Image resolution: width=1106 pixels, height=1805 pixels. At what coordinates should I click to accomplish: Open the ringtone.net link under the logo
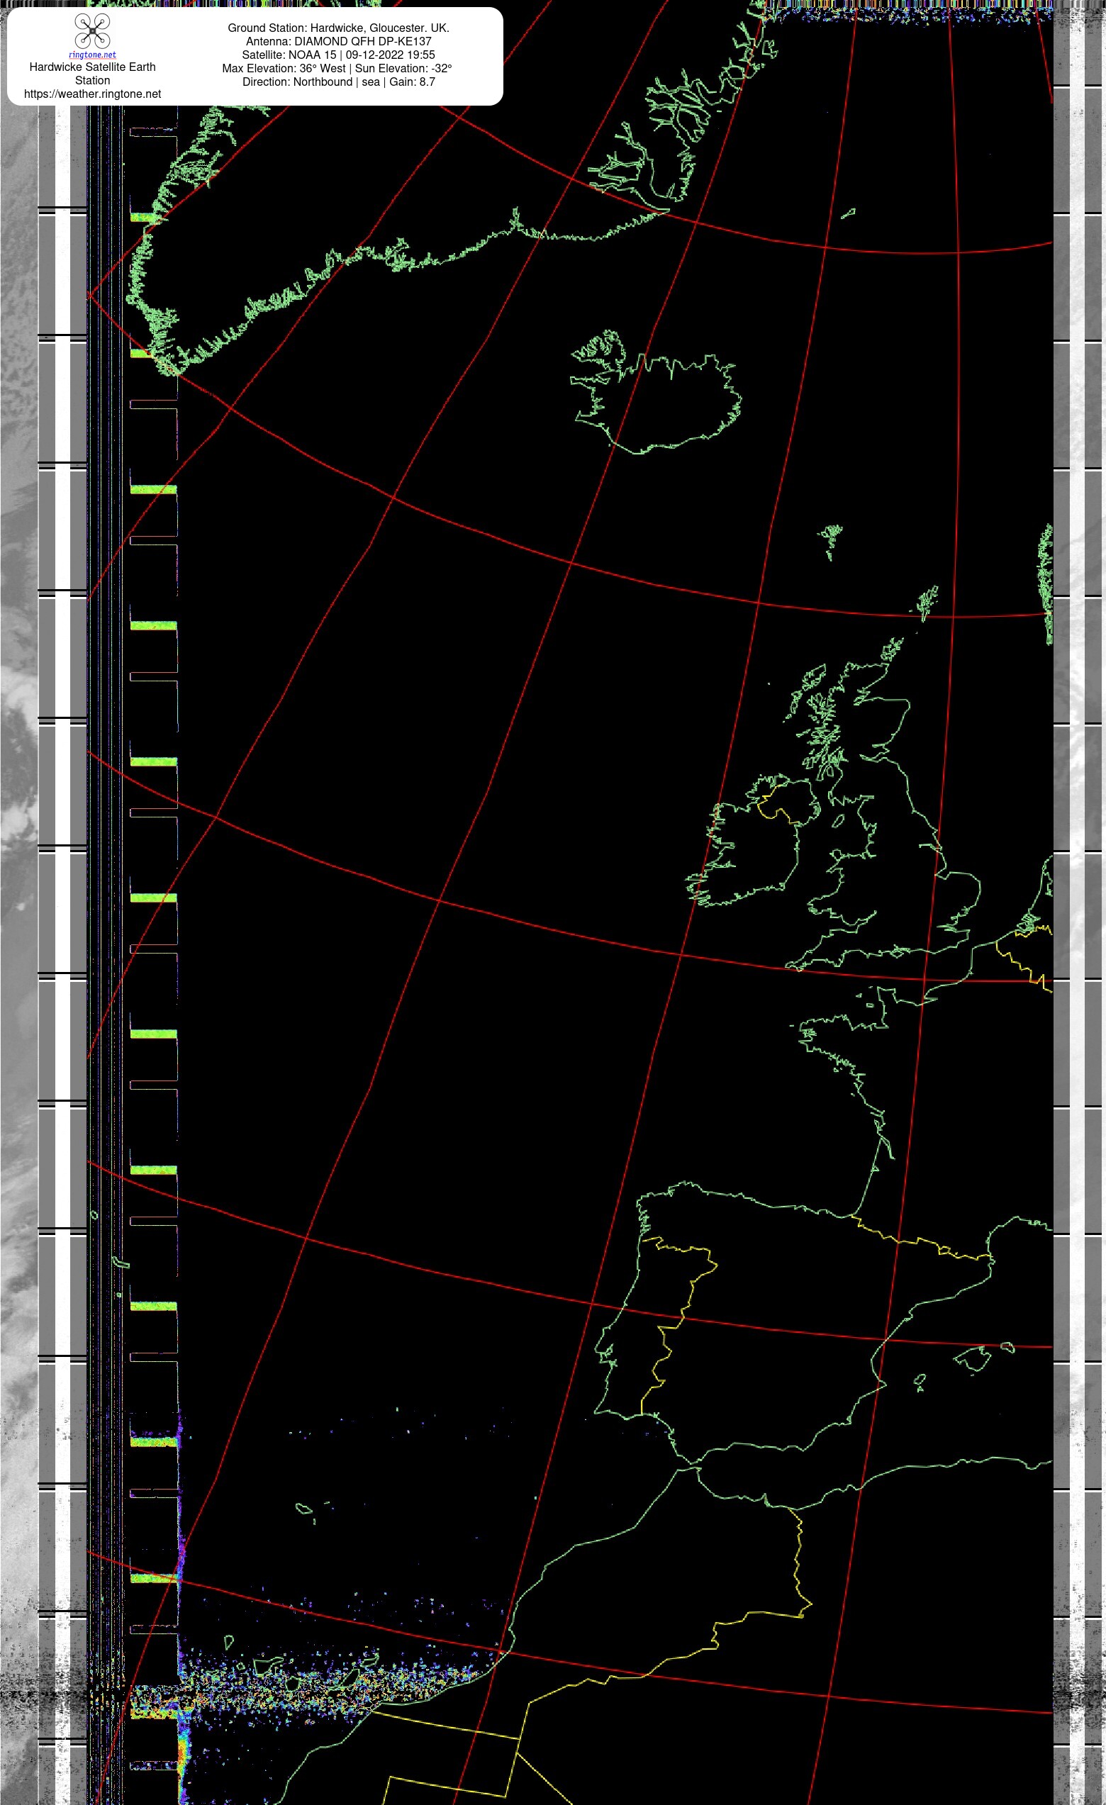92,55
